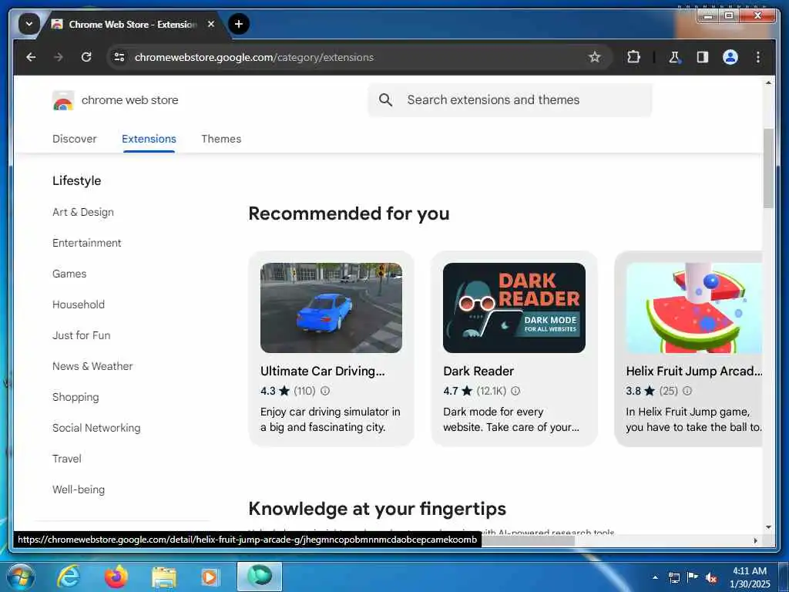
Task: Go back using browser back arrow
Action: coord(31,57)
